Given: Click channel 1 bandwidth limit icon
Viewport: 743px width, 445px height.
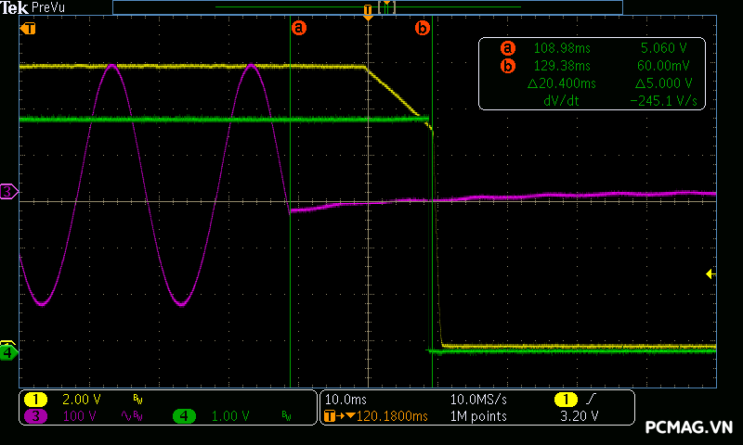Looking at the screenshot, I should pos(137,399).
